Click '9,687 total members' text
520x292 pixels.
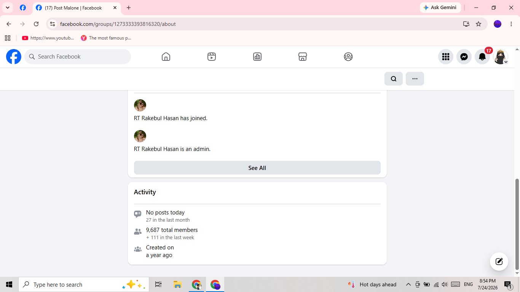172,230
